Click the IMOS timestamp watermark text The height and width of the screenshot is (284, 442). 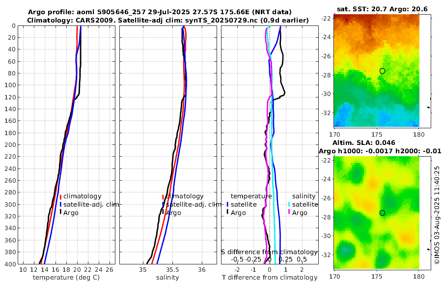click(x=437, y=215)
